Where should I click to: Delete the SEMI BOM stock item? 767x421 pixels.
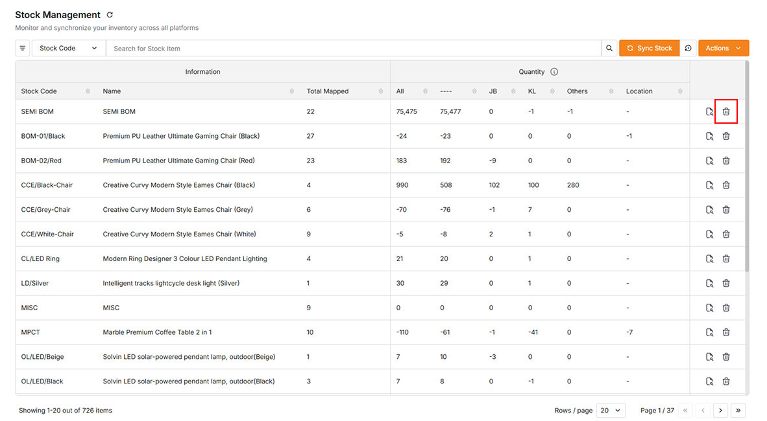pyautogui.click(x=726, y=112)
